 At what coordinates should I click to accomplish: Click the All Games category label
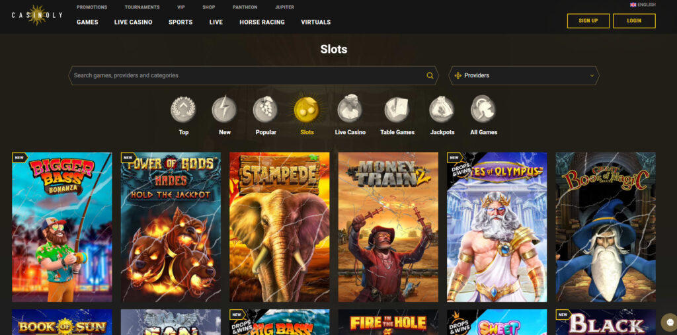click(x=483, y=133)
